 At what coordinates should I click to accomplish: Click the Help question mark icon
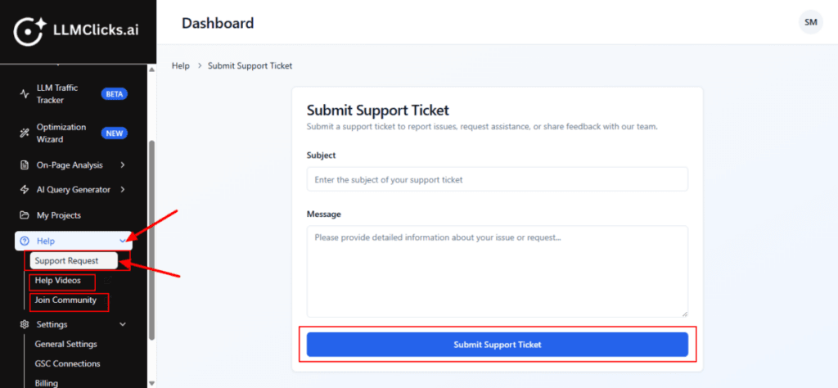(x=25, y=241)
